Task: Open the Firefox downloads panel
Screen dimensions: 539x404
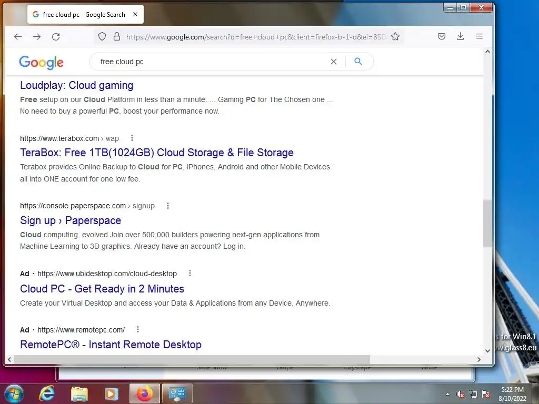Action: pos(460,36)
